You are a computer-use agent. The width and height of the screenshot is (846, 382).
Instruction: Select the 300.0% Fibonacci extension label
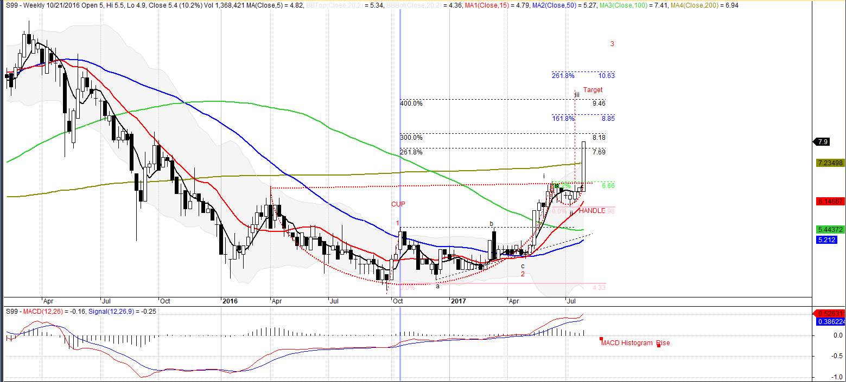[411, 138]
